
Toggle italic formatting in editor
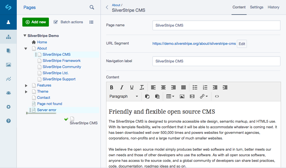pos(122,87)
